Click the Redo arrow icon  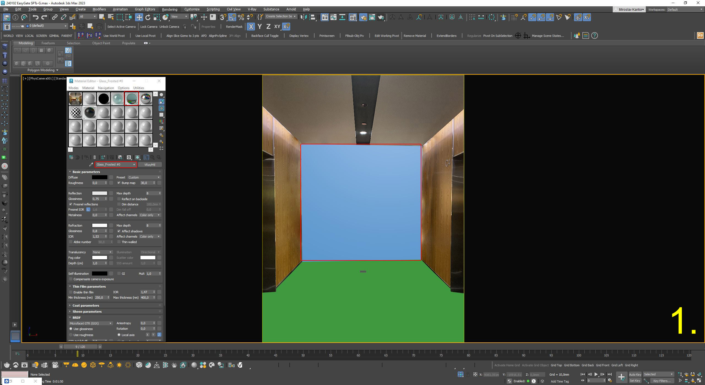(44, 17)
